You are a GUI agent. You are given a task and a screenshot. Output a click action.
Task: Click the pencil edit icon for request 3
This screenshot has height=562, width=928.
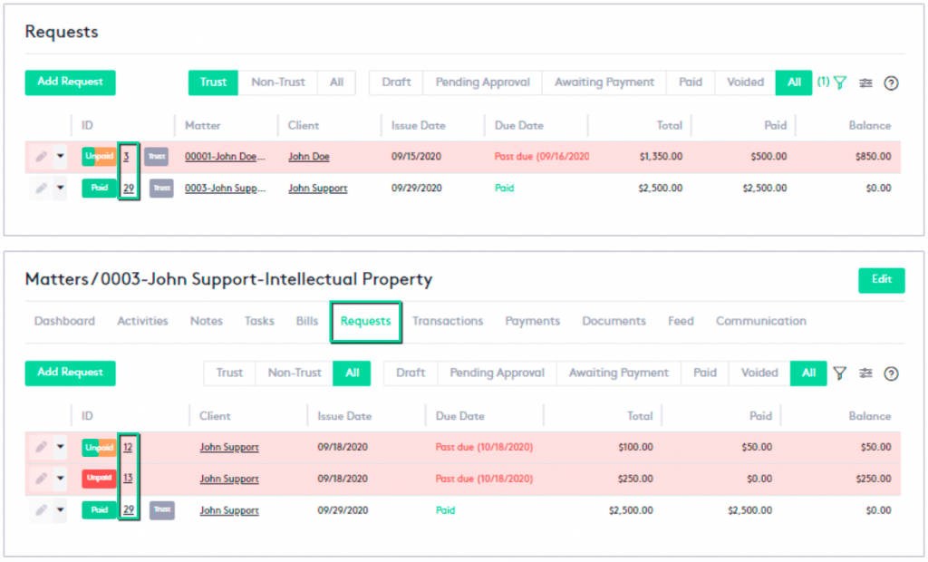pos(41,157)
